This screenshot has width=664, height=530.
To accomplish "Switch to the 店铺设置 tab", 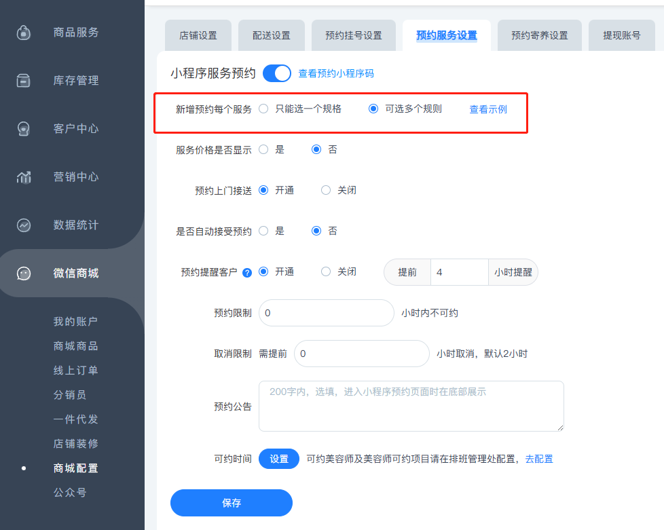I will [x=198, y=35].
